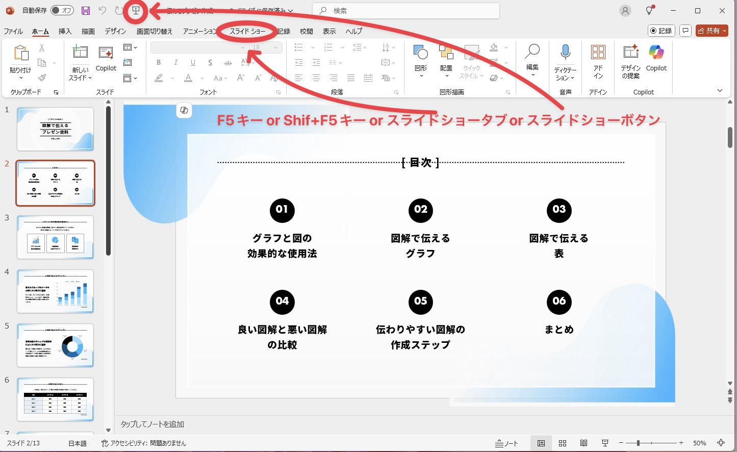Switch to the Animations (アニメーション) tab
This screenshot has height=452, width=737.
[x=200, y=31]
